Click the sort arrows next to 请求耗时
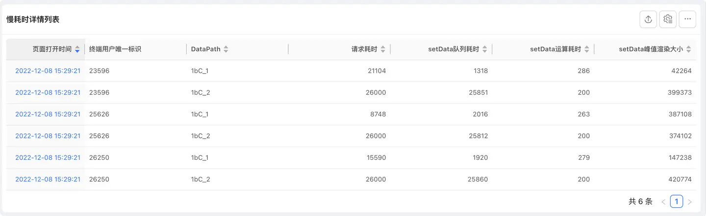 point(383,49)
